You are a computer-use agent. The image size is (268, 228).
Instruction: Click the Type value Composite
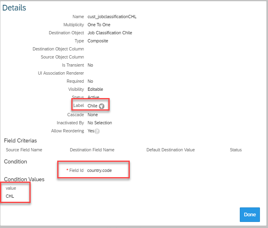coord(98,41)
